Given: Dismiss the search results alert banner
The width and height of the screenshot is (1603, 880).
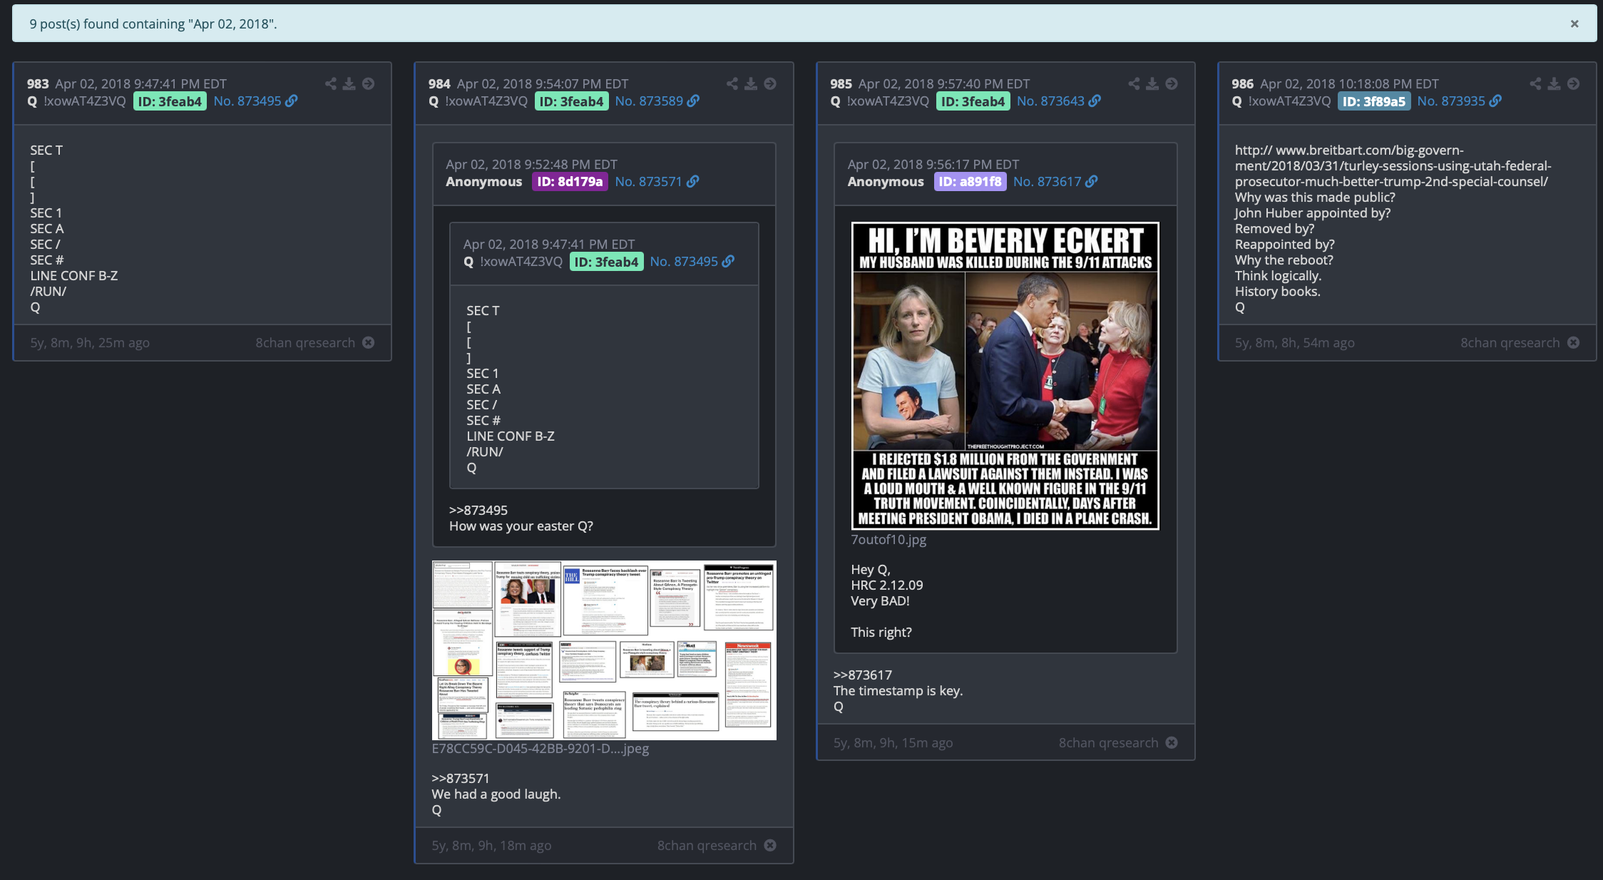Looking at the screenshot, I should pyautogui.click(x=1574, y=24).
